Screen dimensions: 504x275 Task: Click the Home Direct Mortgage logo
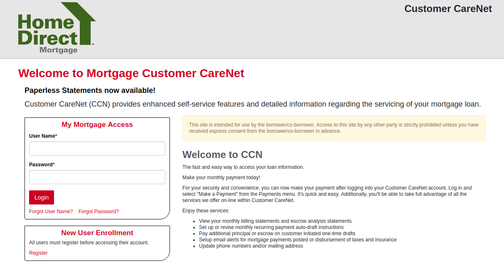tap(57, 28)
